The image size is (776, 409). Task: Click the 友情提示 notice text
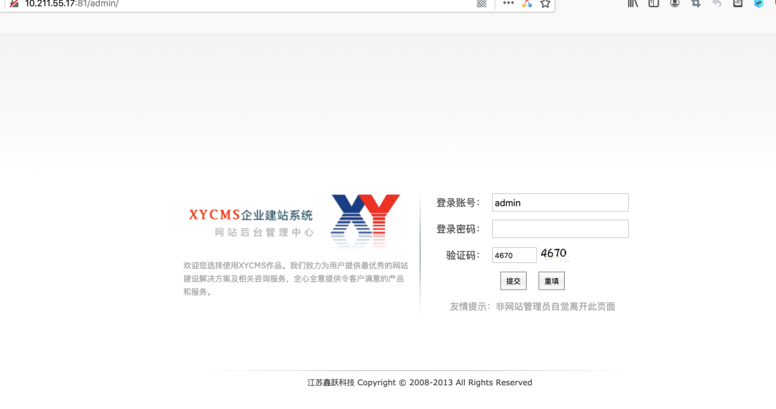pos(532,306)
